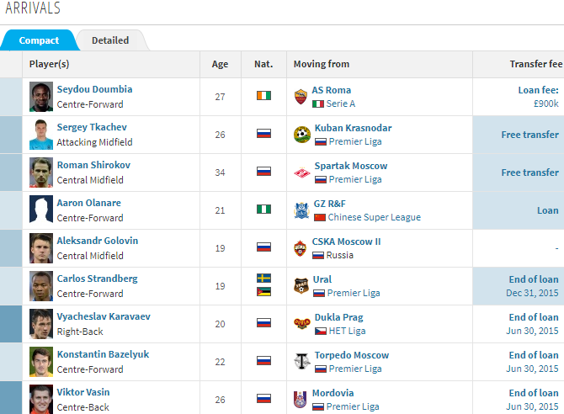The width and height of the screenshot is (564, 414).
Task: Click Sergey Tkachev's player photo thumbnail
Action: 41,135
